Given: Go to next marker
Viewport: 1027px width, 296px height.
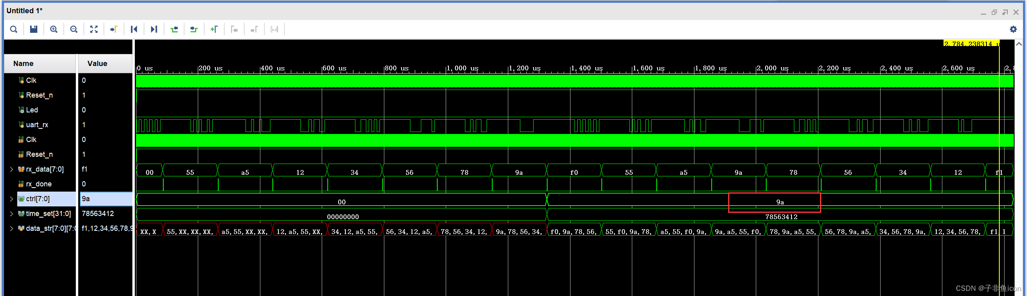Looking at the screenshot, I should pyautogui.click(x=254, y=29).
